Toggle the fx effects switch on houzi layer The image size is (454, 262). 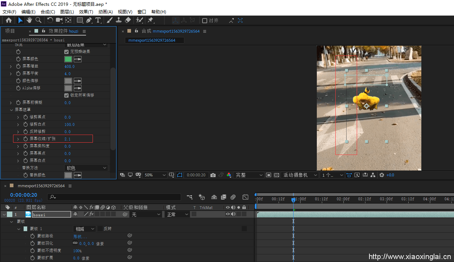92,214
